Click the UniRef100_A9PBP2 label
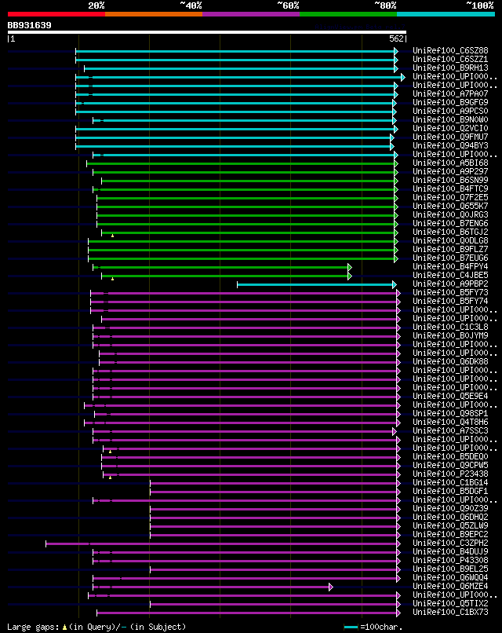This screenshot has width=502, height=633. pos(450,284)
